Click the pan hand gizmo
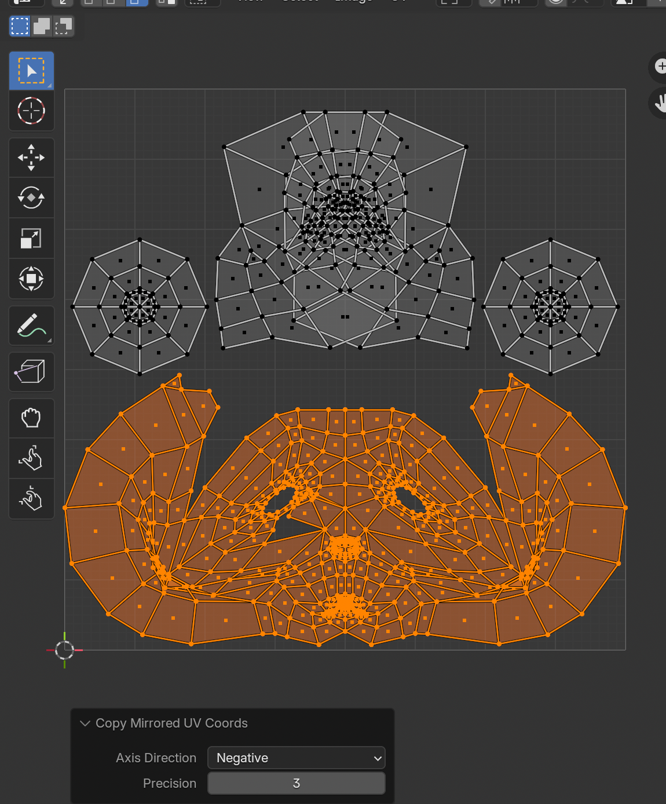Screen dimensions: 666x804 [660, 104]
